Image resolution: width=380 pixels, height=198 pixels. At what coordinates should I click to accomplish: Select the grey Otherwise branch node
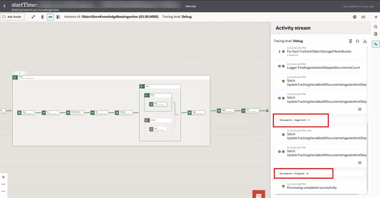point(158,120)
